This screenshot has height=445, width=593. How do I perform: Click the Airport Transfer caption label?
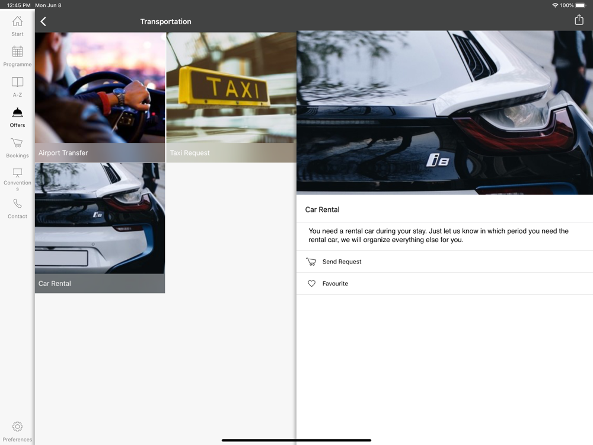pos(63,153)
